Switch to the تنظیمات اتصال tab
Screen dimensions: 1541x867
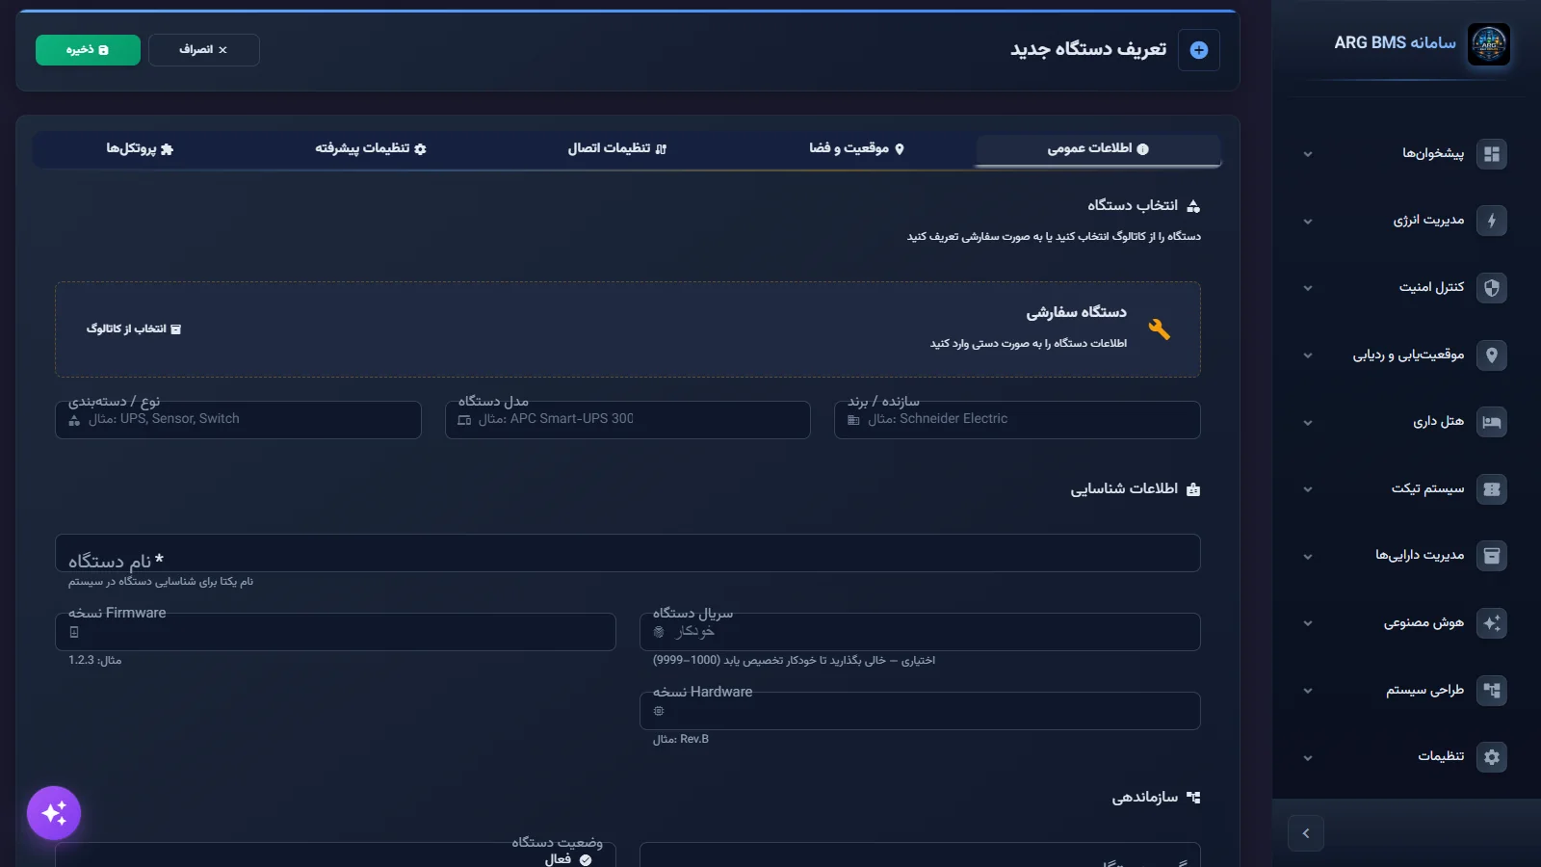point(616,149)
